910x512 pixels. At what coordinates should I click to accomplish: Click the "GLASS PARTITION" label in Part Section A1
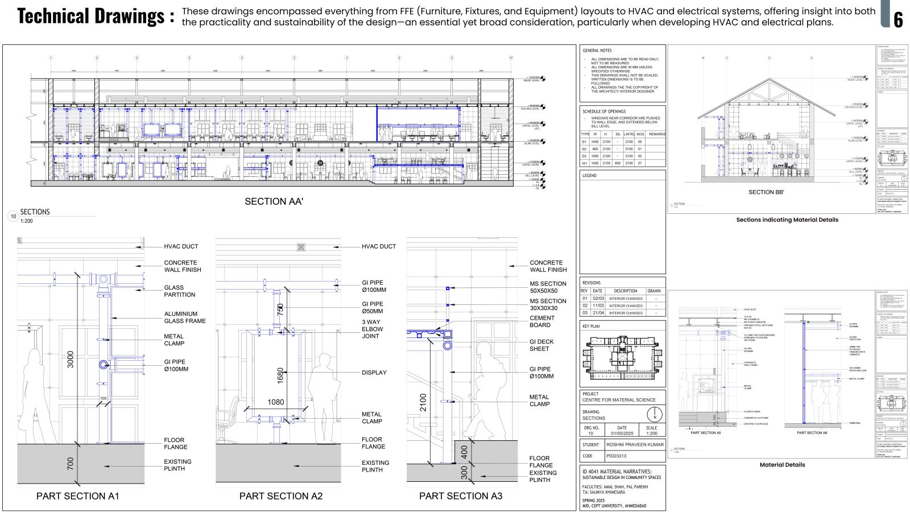coord(180,291)
